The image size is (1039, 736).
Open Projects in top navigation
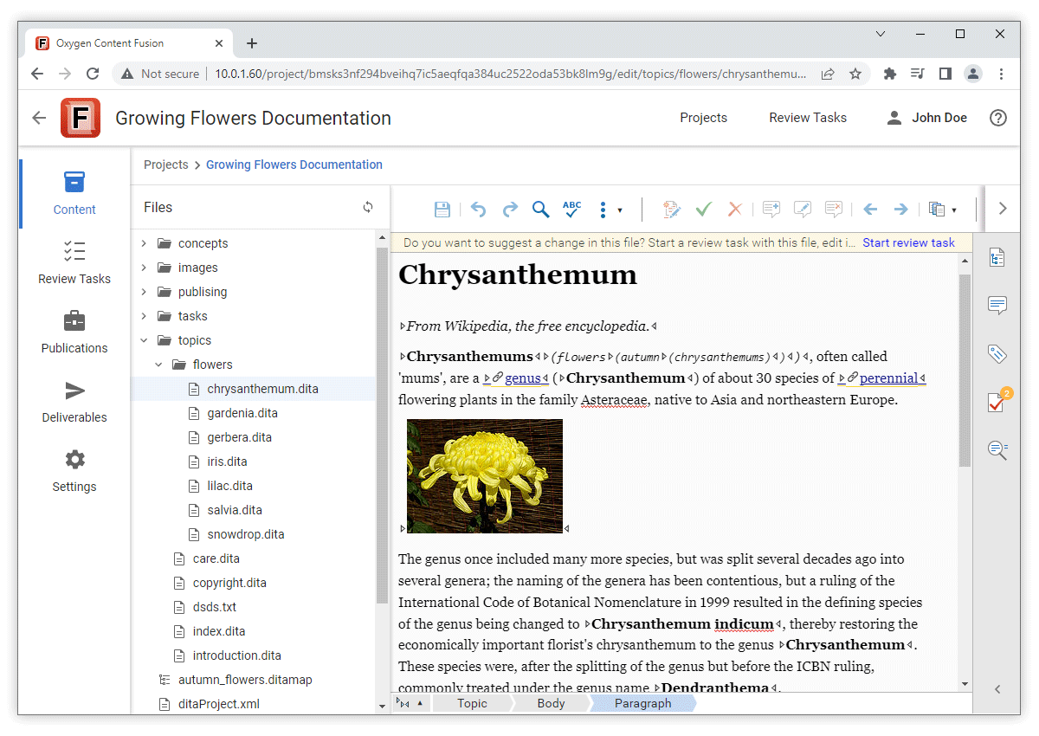tap(703, 118)
